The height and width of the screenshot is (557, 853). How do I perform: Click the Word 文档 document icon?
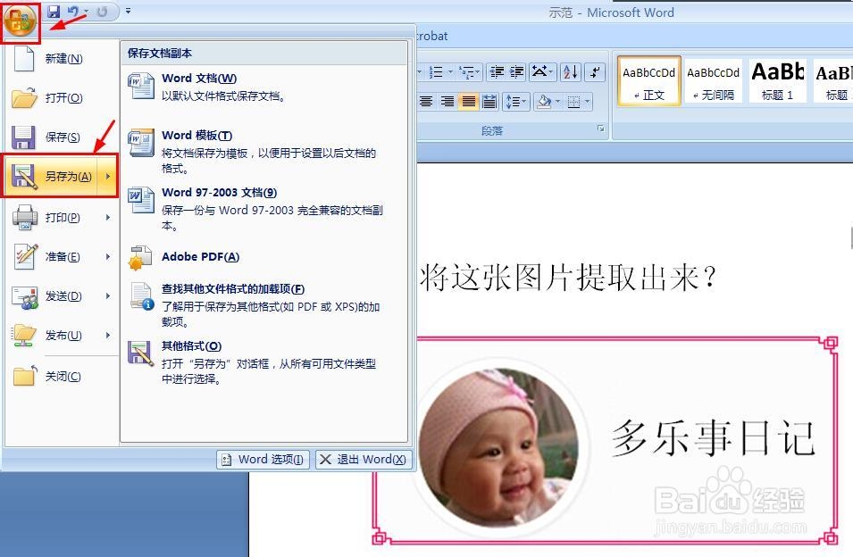(141, 87)
